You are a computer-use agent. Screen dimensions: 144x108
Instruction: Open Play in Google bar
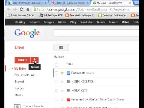click(x=73, y=22)
